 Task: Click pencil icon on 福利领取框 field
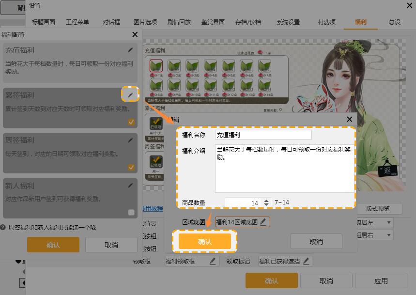[212, 261]
